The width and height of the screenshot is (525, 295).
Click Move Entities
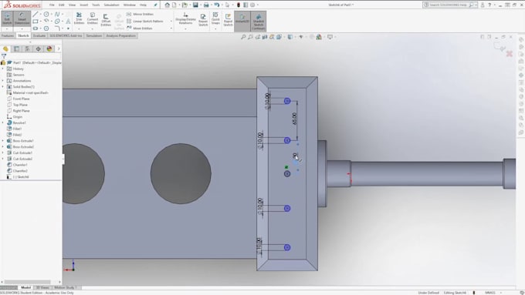pos(139,28)
